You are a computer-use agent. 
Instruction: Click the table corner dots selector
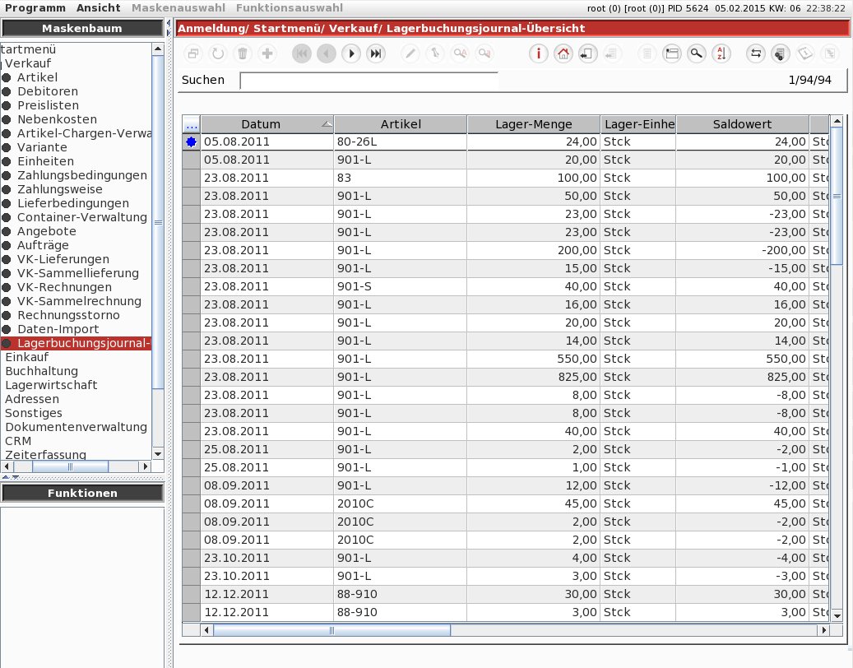(191, 124)
